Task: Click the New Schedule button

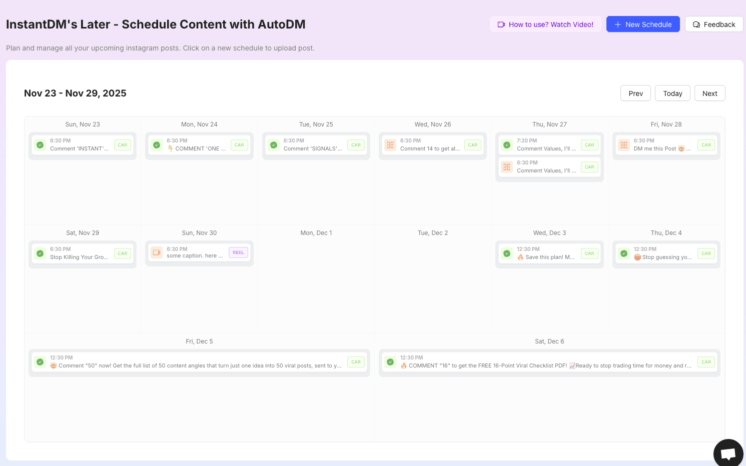Action: point(643,24)
